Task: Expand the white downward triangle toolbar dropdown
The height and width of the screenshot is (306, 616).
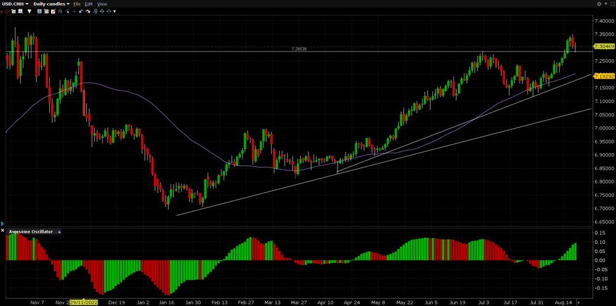Action: click(x=29, y=12)
